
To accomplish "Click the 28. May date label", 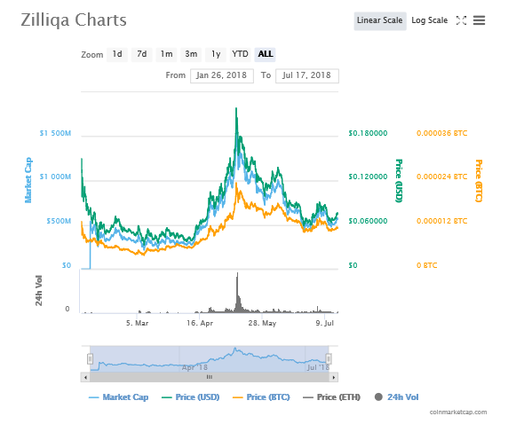I will 262,323.
